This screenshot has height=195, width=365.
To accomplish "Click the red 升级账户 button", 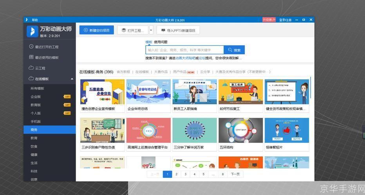I will (x=269, y=20).
